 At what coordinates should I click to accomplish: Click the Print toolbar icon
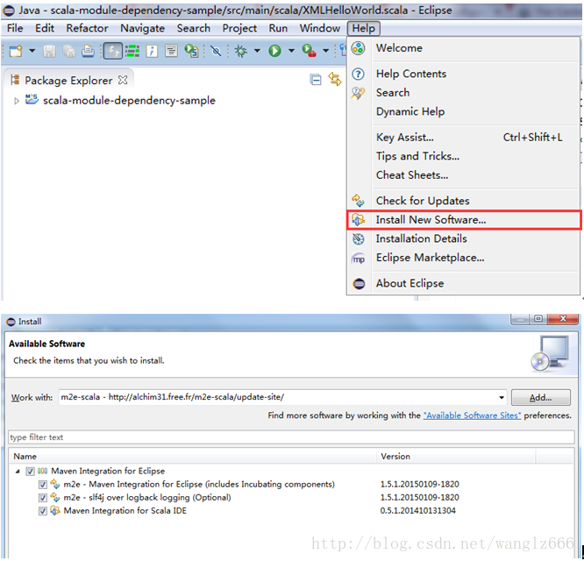click(88, 51)
